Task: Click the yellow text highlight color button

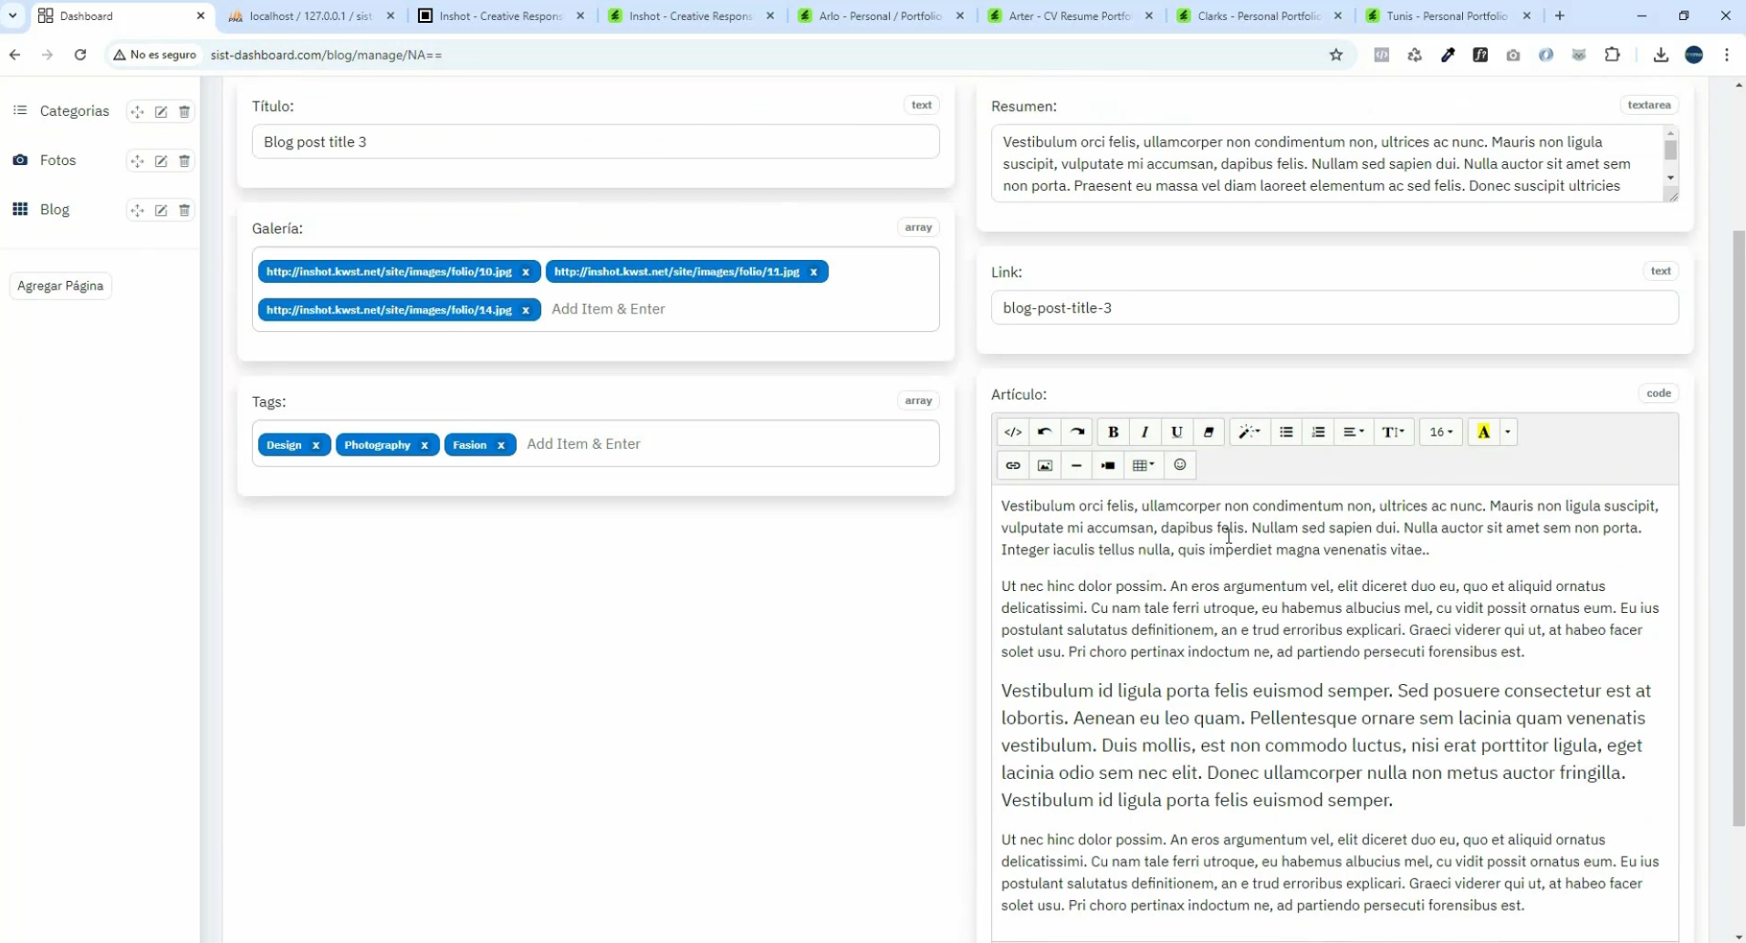Action: click(1483, 432)
